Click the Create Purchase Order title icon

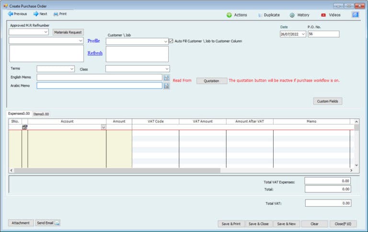pos(6,6)
